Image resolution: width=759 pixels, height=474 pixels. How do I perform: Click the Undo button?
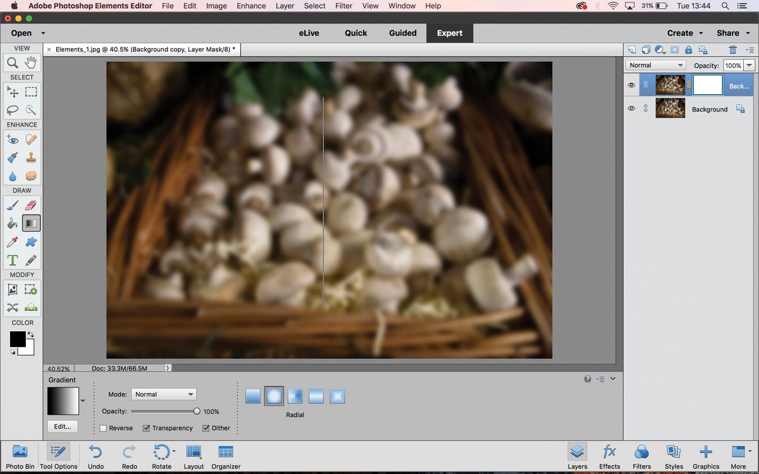point(96,457)
